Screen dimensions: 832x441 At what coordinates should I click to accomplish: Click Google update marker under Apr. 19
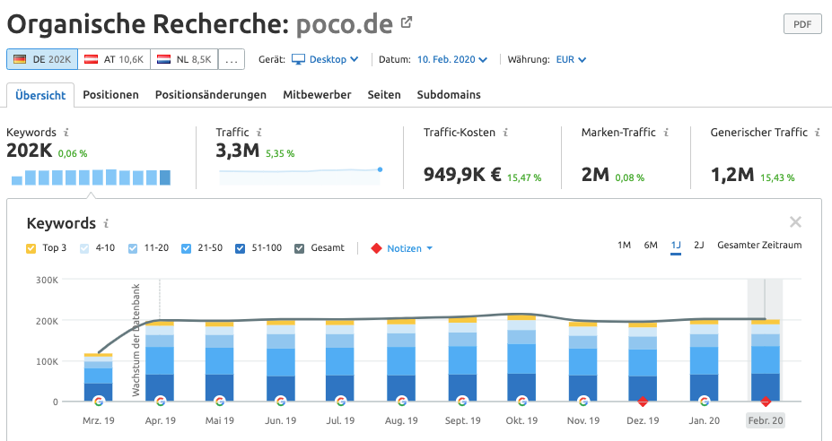coord(161,402)
